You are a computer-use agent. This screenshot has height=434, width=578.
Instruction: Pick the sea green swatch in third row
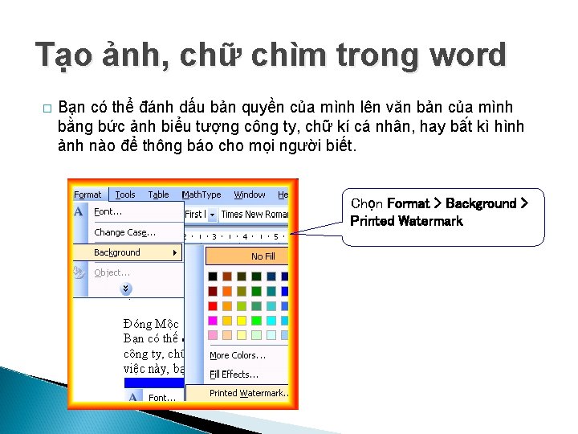256,306
